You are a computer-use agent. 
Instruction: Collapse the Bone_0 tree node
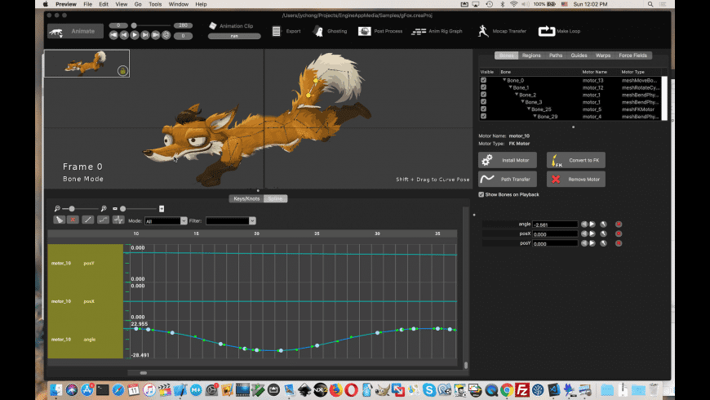point(504,80)
